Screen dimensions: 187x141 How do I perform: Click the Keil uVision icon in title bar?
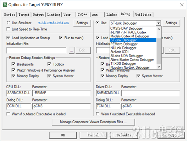click(5, 5)
